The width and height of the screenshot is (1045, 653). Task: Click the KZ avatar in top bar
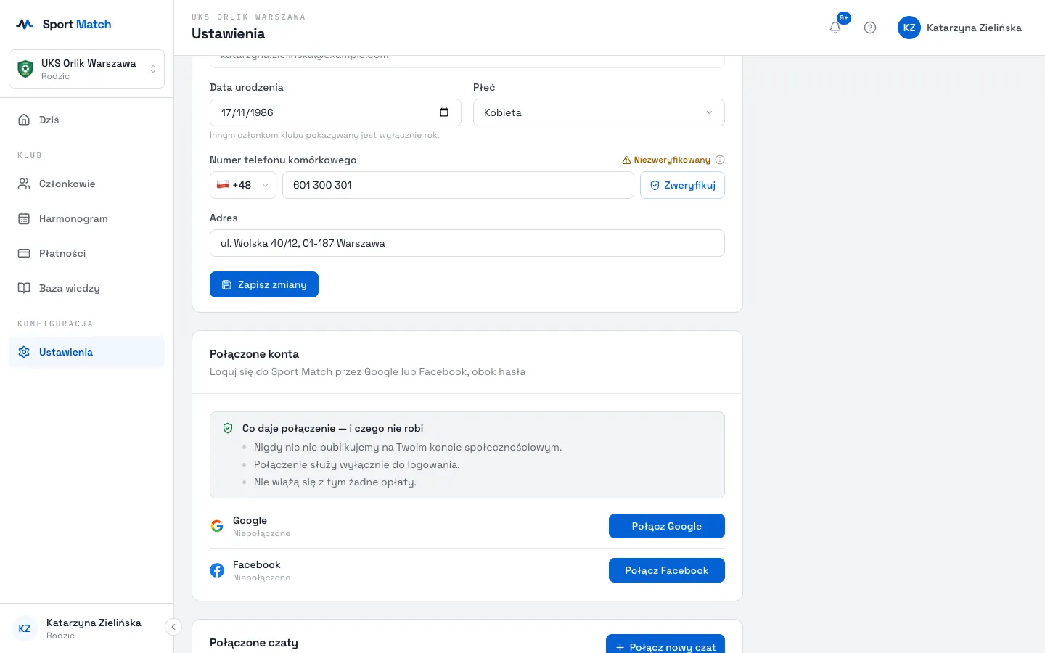pyautogui.click(x=909, y=28)
